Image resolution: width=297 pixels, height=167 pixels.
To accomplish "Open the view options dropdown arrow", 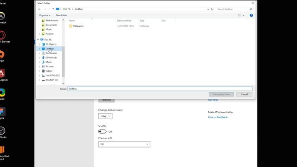I will [244, 15].
